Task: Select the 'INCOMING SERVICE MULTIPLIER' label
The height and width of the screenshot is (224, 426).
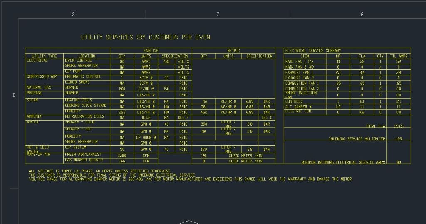Action: click(x=357, y=139)
